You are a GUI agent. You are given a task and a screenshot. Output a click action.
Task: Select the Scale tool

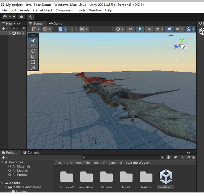click(33, 57)
